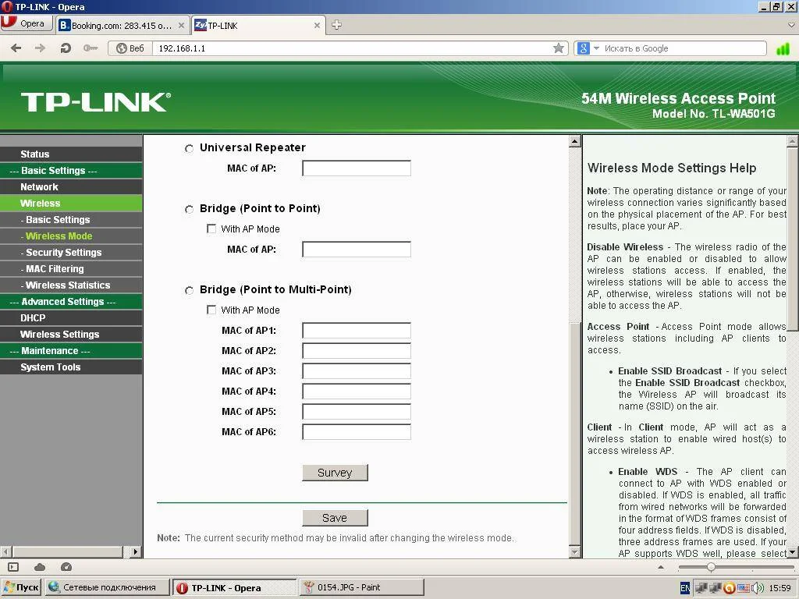Click the orange circular tray icon
Viewport: 799px width, 599px height.
(730, 588)
